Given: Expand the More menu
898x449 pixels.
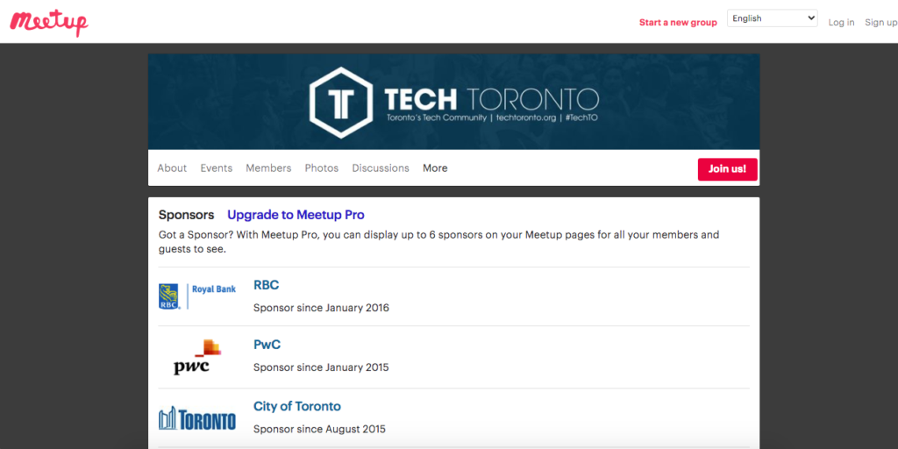Looking at the screenshot, I should pyautogui.click(x=435, y=168).
